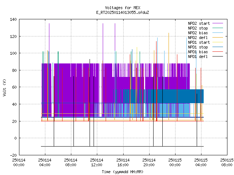Click the dark blue NPD1 stop legend line
This screenshot has height=175, width=234.
[218, 47]
